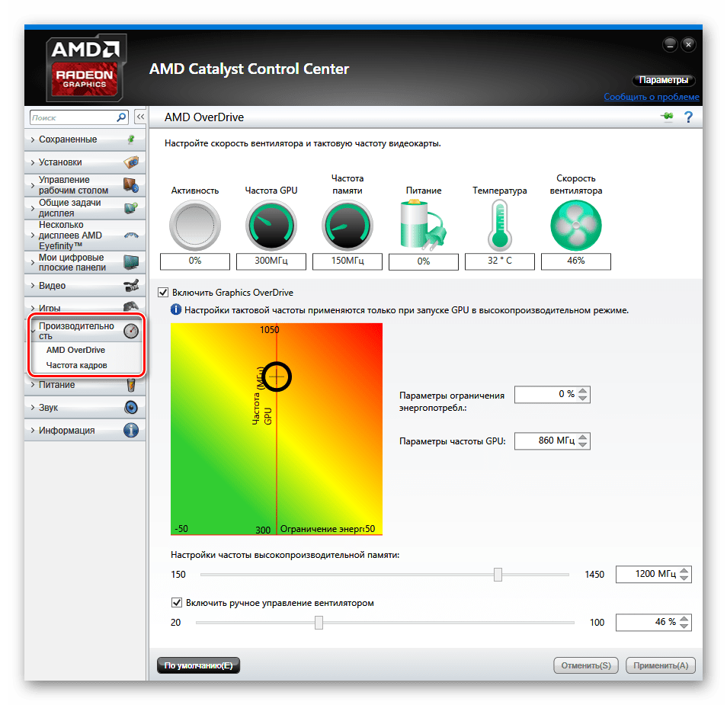Click the AMD Radeon Graphics logo
Viewport: 727px width, 705px height.
tap(86, 68)
